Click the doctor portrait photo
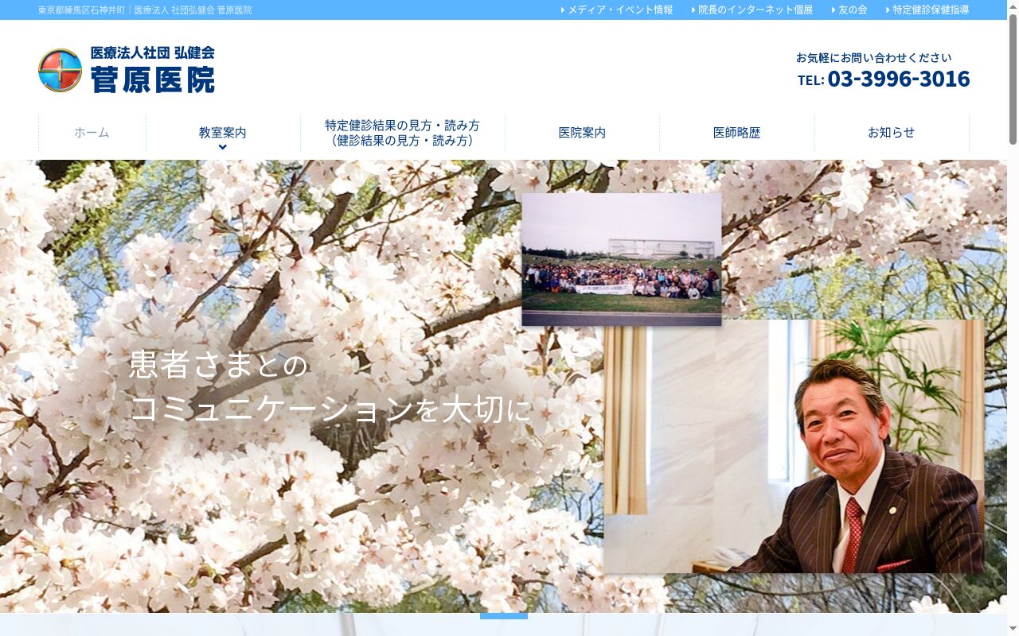1019x636 pixels. [x=794, y=446]
